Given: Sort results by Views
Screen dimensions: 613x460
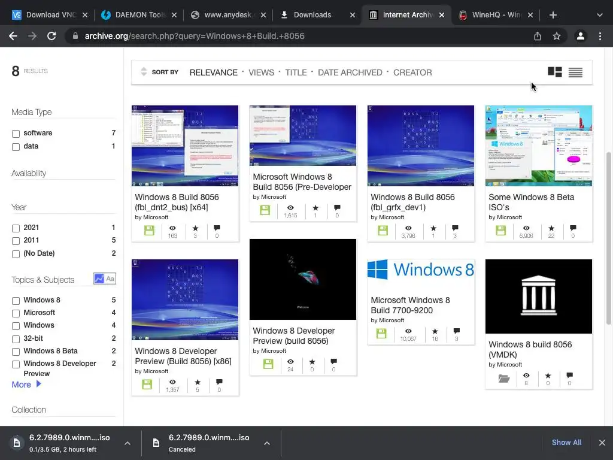Looking at the screenshot, I should pyautogui.click(x=261, y=72).
